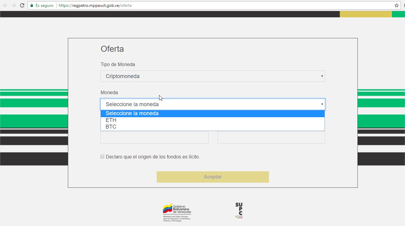Click the 'Tipo de Moneda' label

tap(118, 65)
